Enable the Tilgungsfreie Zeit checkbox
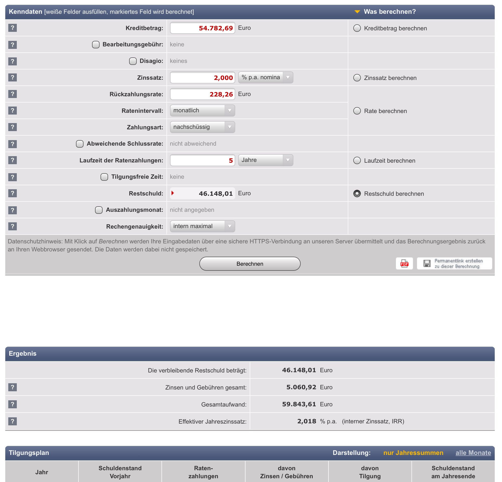Screen dimensions: 502x482 tap(104, 177)
